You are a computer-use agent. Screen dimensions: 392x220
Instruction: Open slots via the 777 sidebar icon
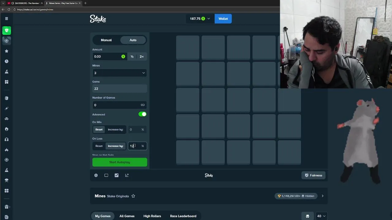[x=6, y=119]
